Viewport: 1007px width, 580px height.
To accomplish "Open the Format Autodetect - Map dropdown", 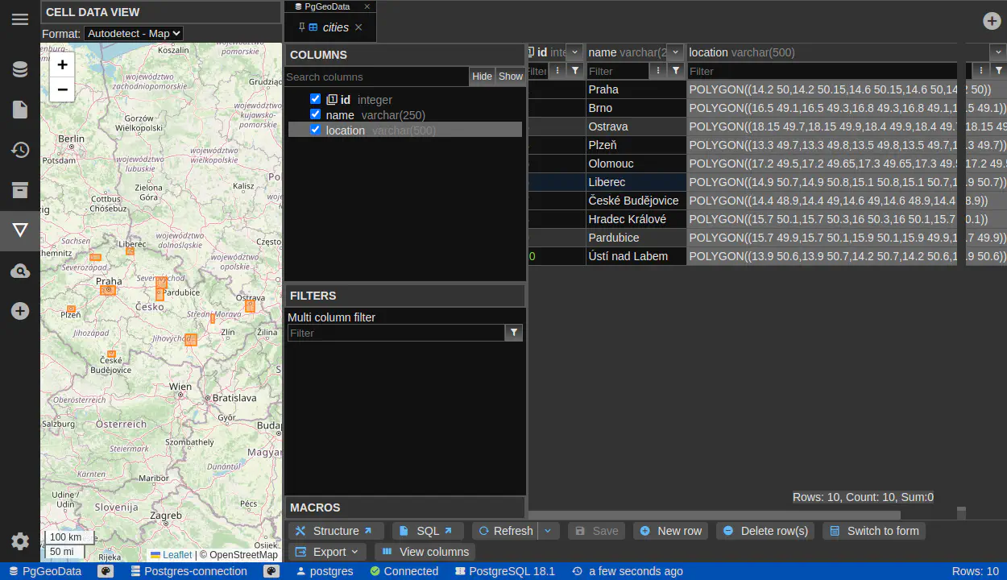I will coord(134,34).
